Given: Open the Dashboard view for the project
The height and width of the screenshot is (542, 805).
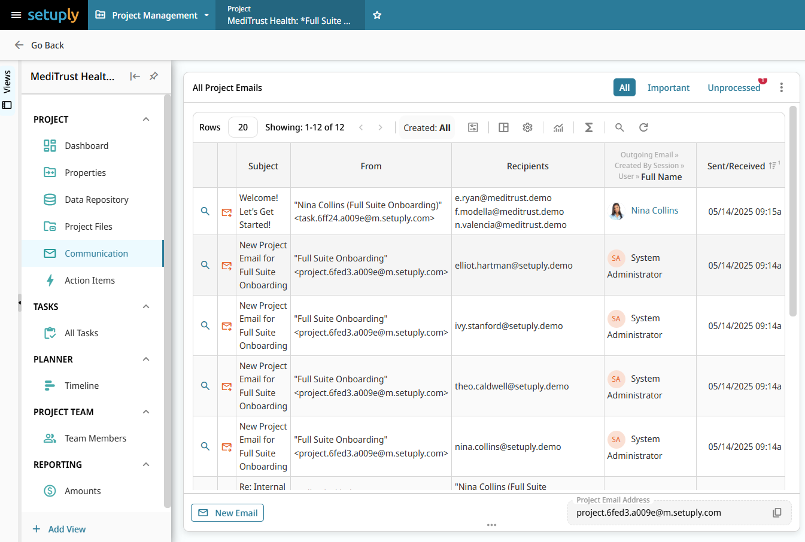Looking at the screenshot, I should coord(86,145).
